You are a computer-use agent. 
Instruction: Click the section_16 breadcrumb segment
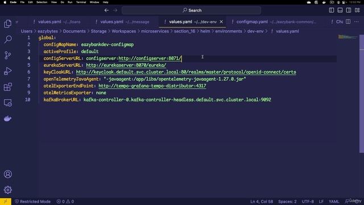click(184, 31)
